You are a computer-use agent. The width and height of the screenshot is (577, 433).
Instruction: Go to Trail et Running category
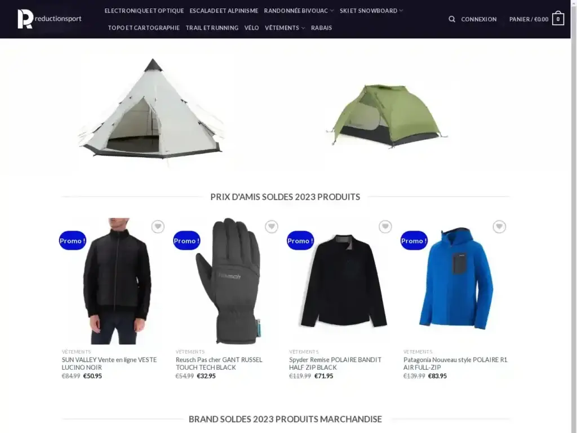coord(212,28)
